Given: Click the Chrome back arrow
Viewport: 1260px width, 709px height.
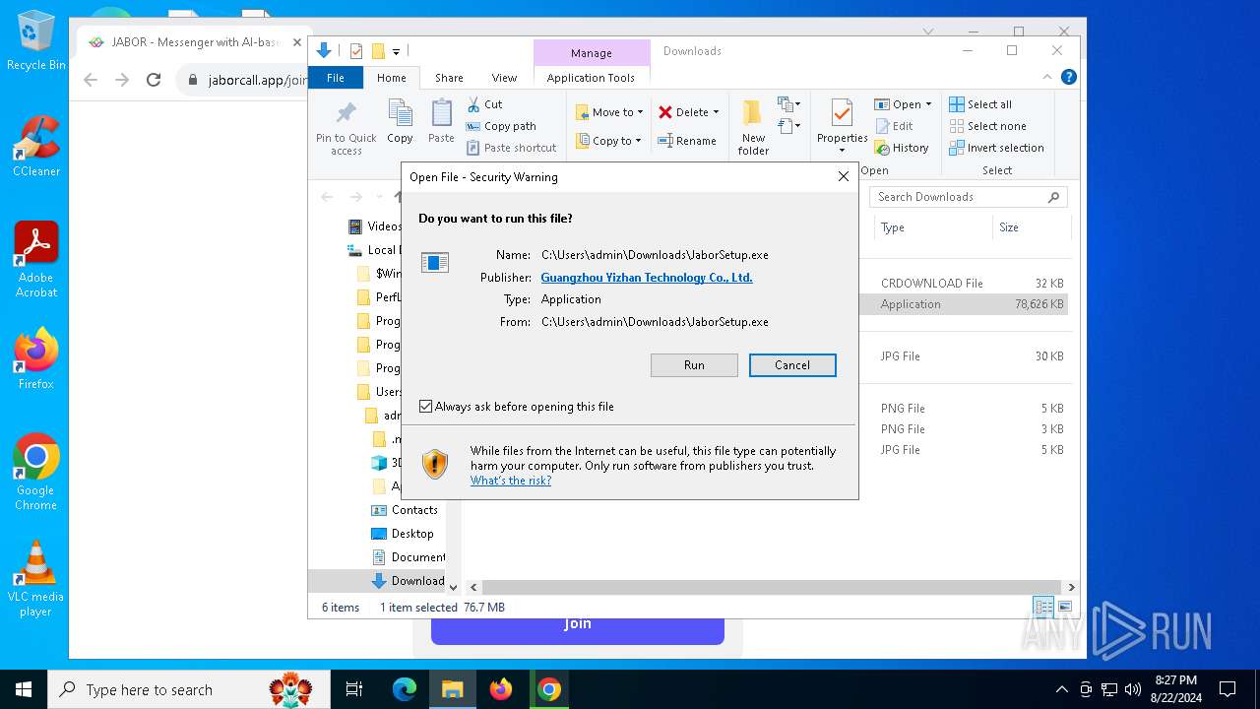Looking at the screenshot, I should click(91, 80).
